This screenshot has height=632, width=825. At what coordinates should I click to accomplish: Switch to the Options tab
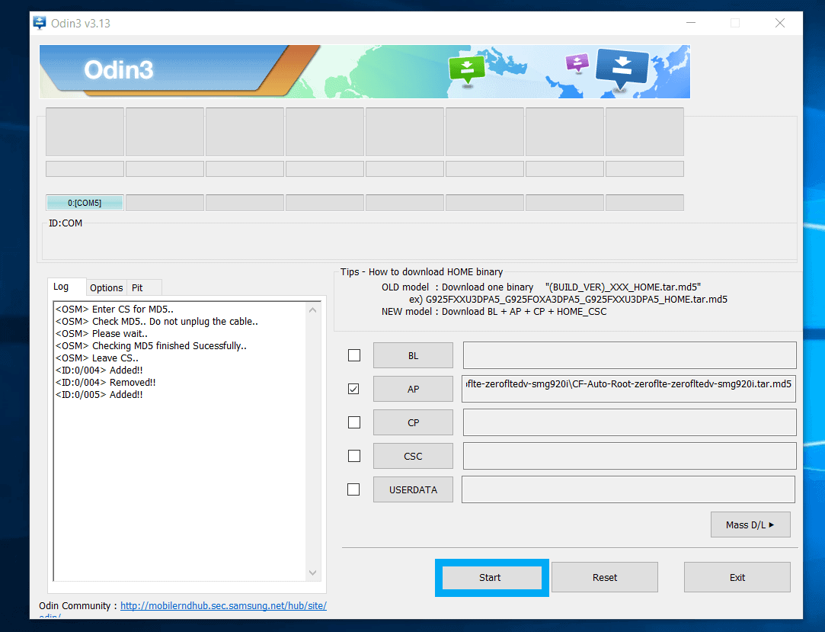107,287
